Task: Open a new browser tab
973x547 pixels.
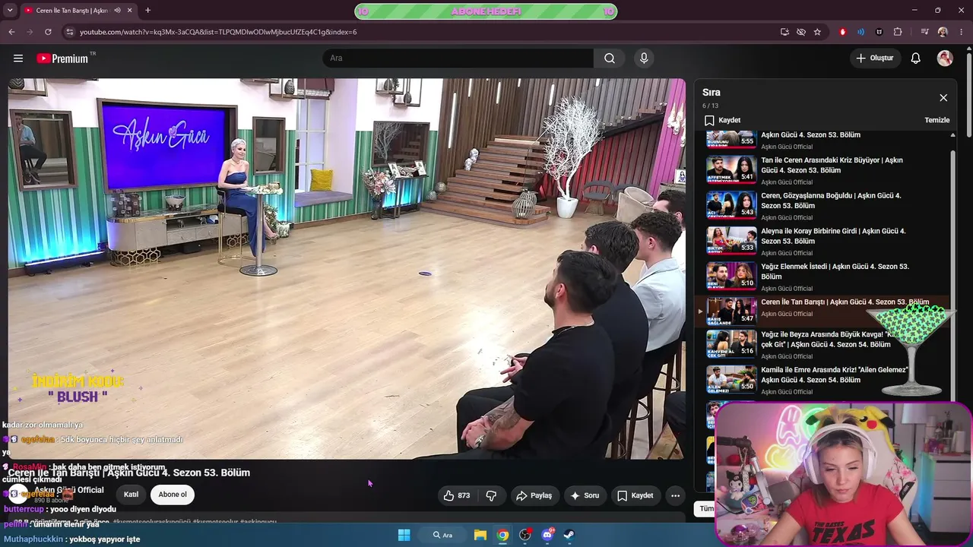Action: 147,11
